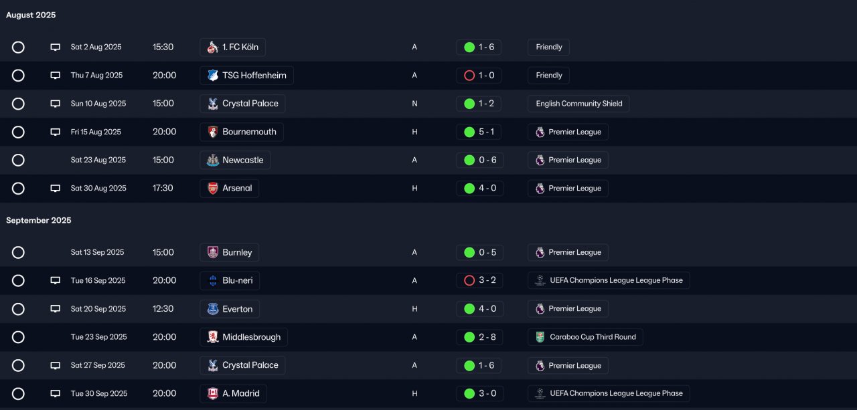The image size is (857, 410).
Task: Select the radio circle for the Arsenal match
Action: tap(18, 189)
